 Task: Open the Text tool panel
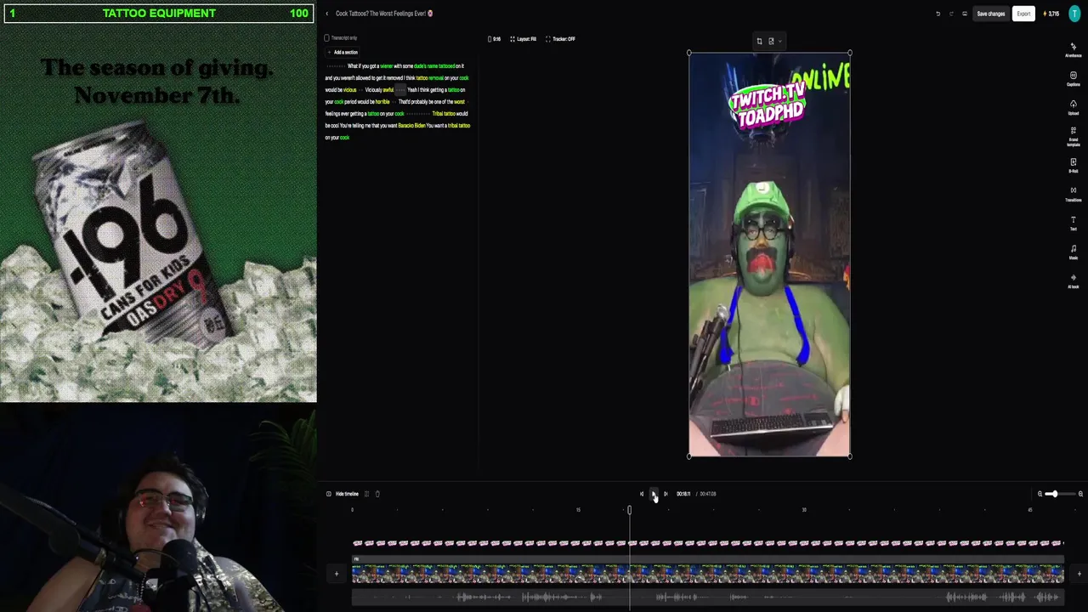coord(1074,223)
